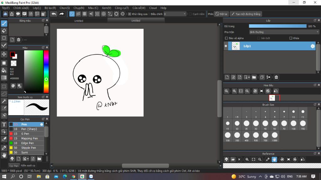321x180 pixels.
Task: Enable the parallel snap guide
Action: tap(78, 14)
